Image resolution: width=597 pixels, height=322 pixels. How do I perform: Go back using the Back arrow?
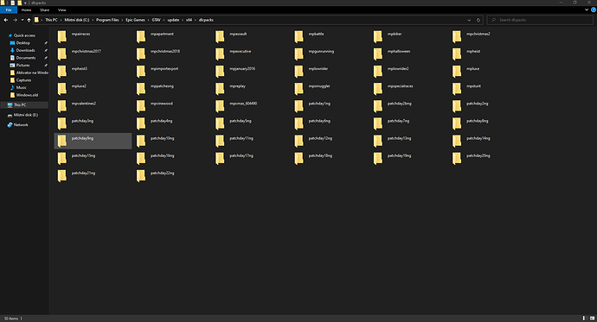[6, 20]
